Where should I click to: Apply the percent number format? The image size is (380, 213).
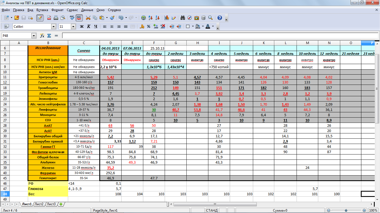tap(149, 27)
